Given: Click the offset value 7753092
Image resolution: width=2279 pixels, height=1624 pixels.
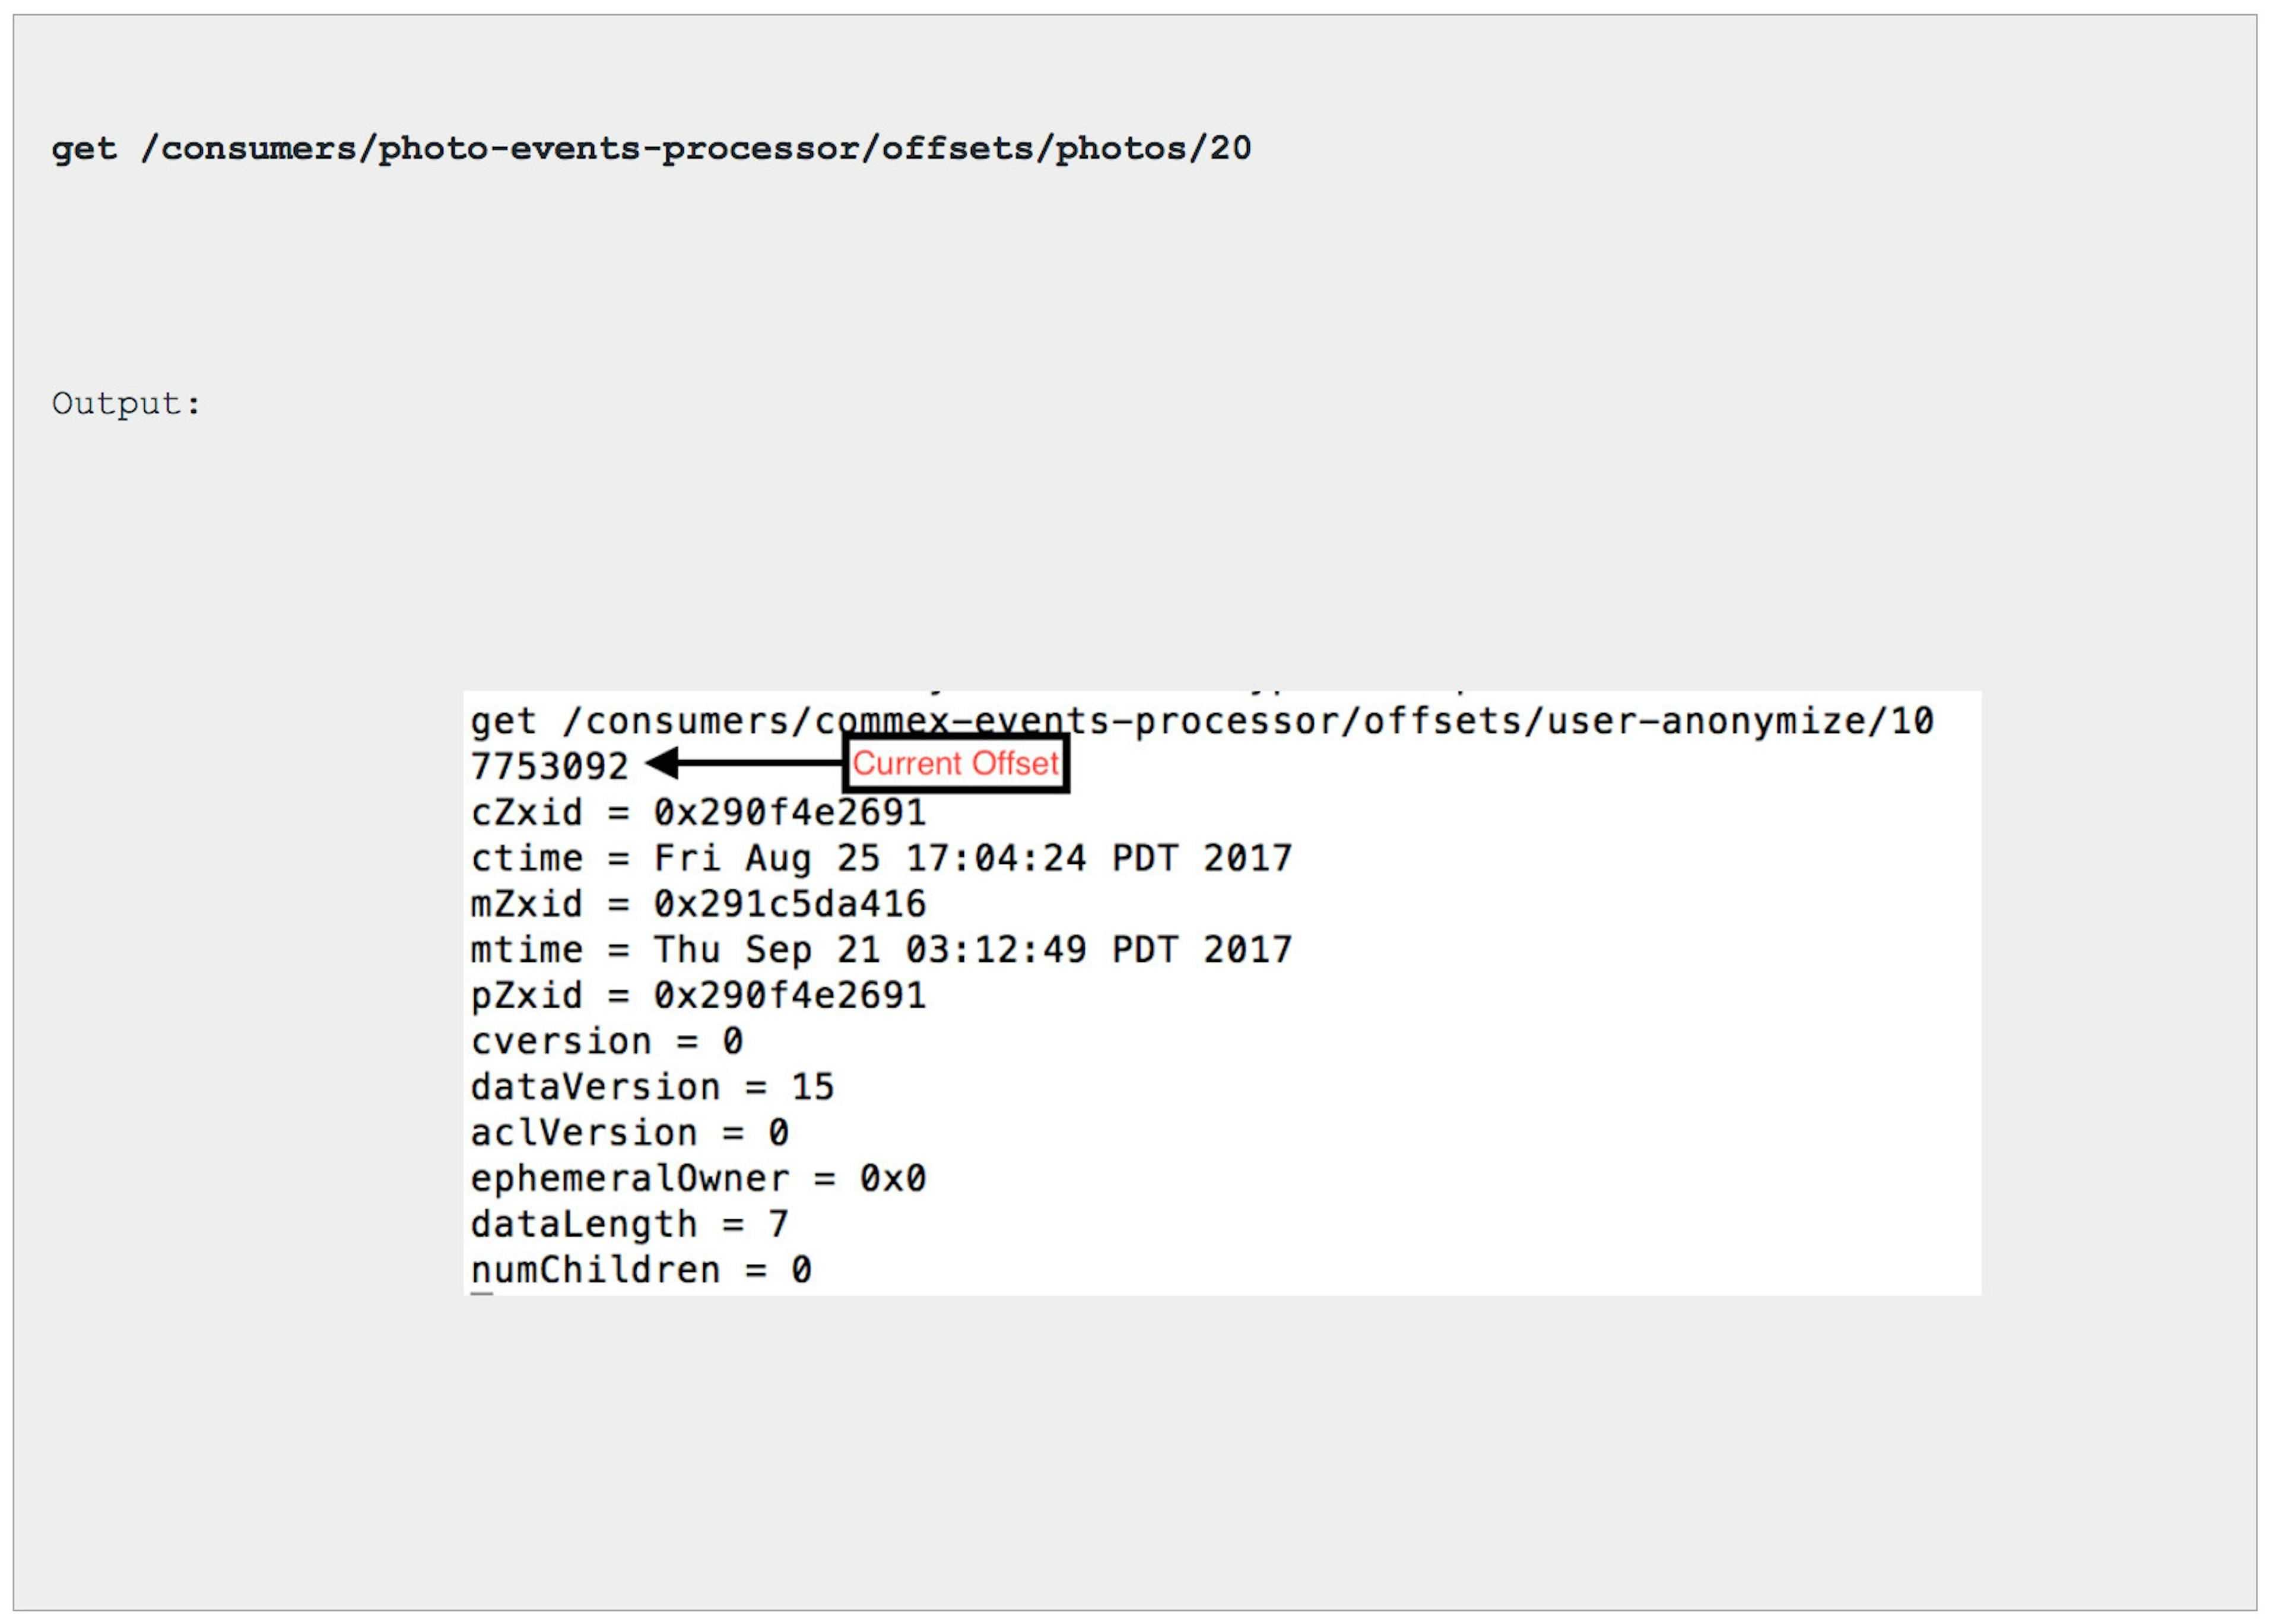Looking at the screenshot, I should click(549, 767).
